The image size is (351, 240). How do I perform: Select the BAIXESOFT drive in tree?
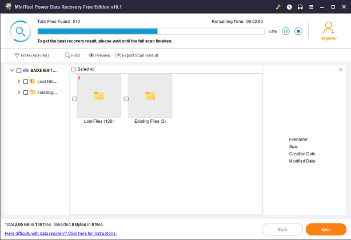43,70
